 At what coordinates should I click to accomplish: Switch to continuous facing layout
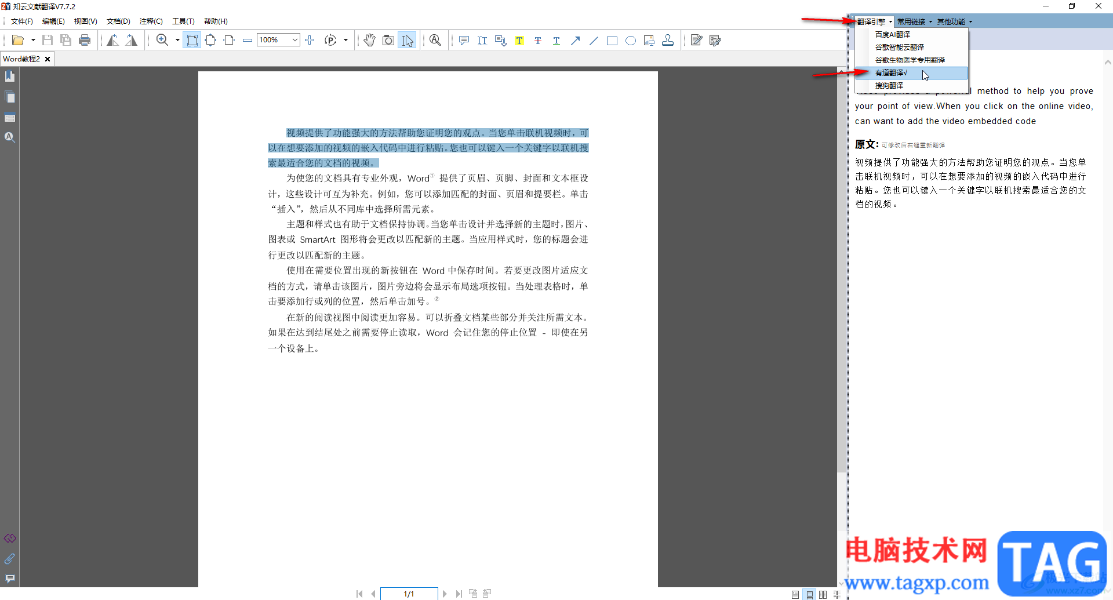[x=836, y=594]
